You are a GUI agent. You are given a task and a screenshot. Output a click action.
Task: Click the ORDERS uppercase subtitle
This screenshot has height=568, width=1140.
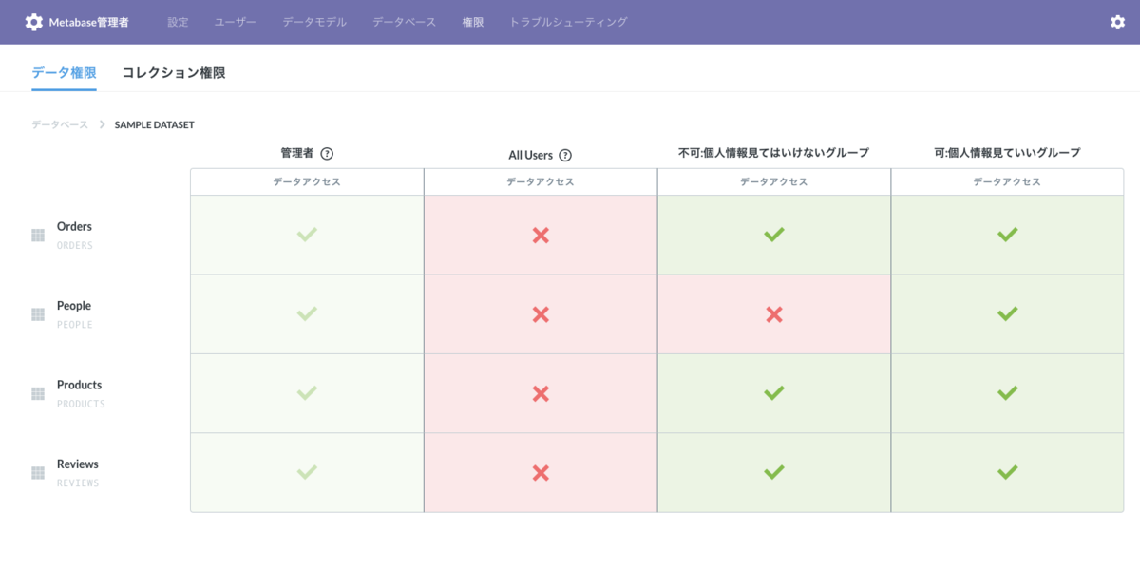click(75, 245)
